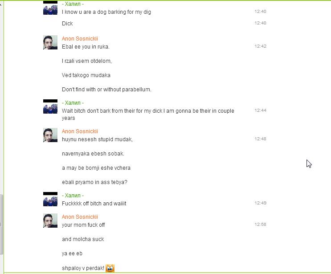Click Халил's avatar beside the 12:49 message

point(50,199)
